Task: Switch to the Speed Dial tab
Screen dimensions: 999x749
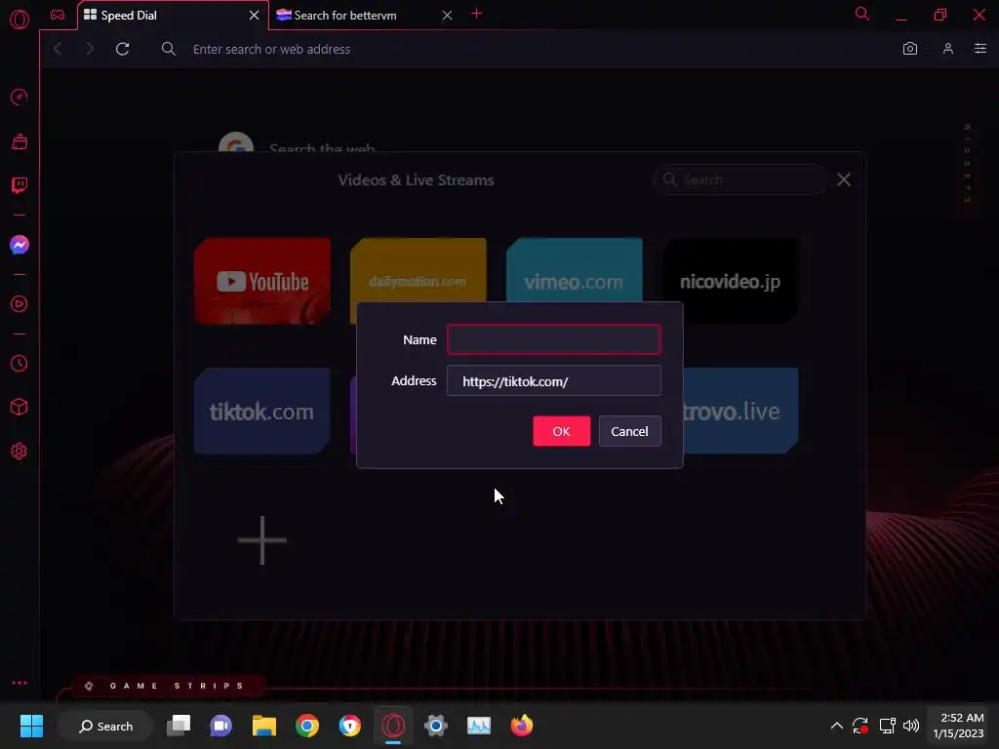Action: [x=166, y=16]
